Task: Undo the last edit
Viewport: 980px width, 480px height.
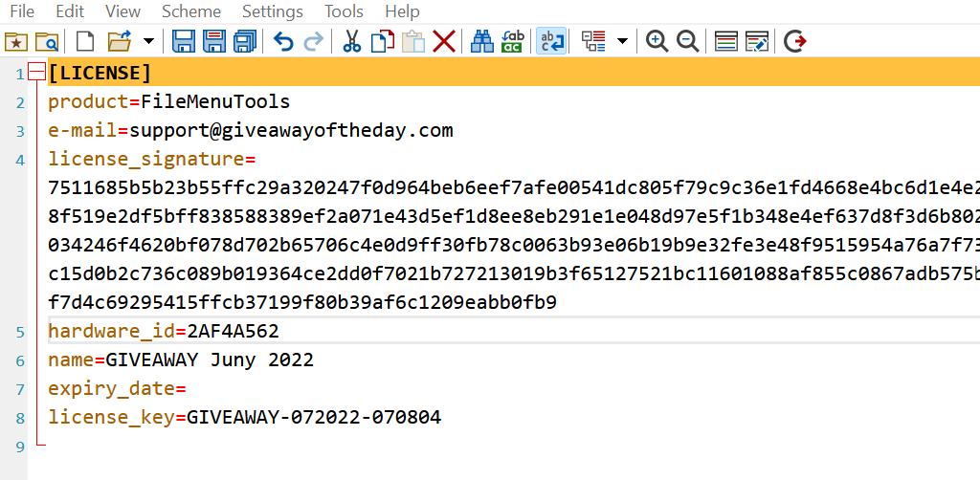Action: point(283,41)
